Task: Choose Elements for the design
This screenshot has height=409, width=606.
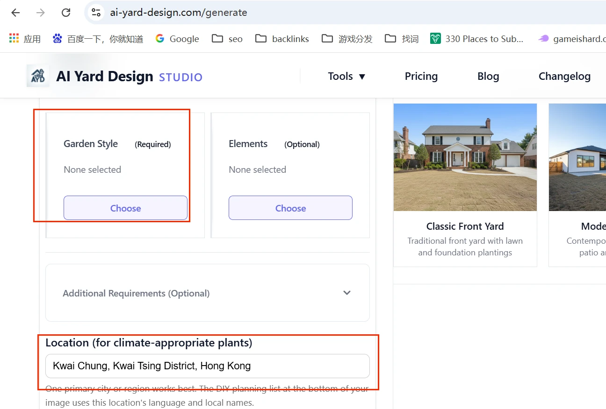Action: pyautogui.click(x=290, y=208)
